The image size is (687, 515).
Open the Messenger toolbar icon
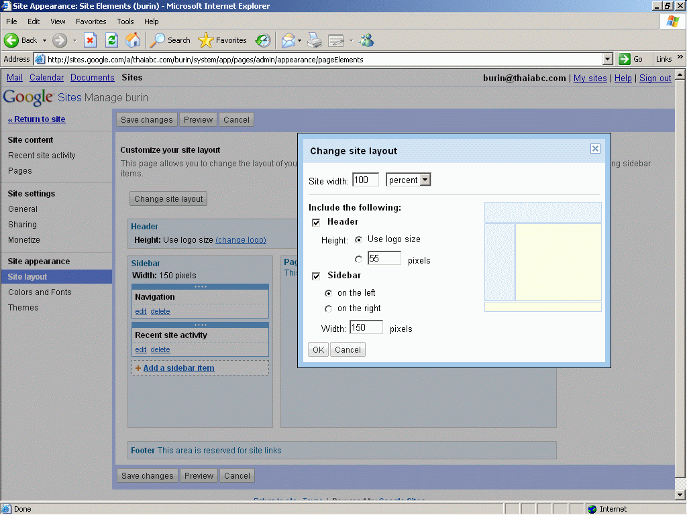click(x=366, y=40)
